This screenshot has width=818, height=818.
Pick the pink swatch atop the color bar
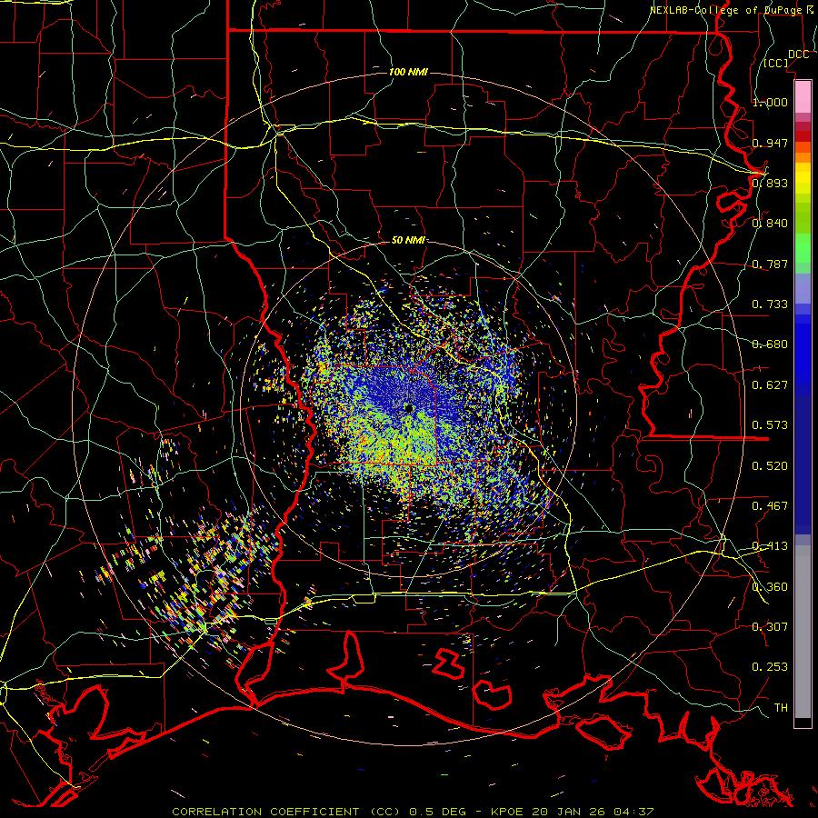pyautogui.click(x=803, y=96)
